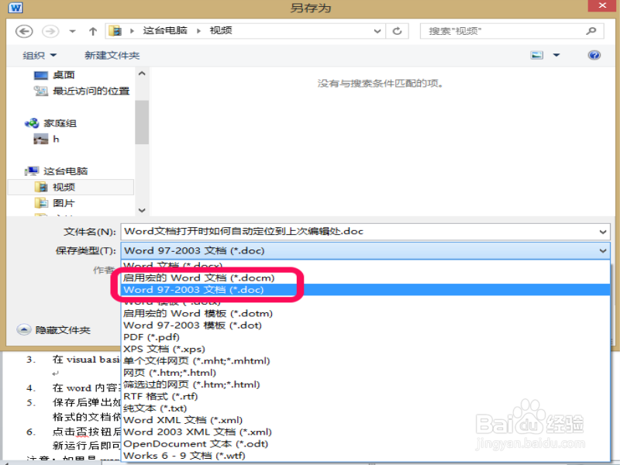
Task: Click navigation pane scroll down arrow
Action: coord(142,210)
